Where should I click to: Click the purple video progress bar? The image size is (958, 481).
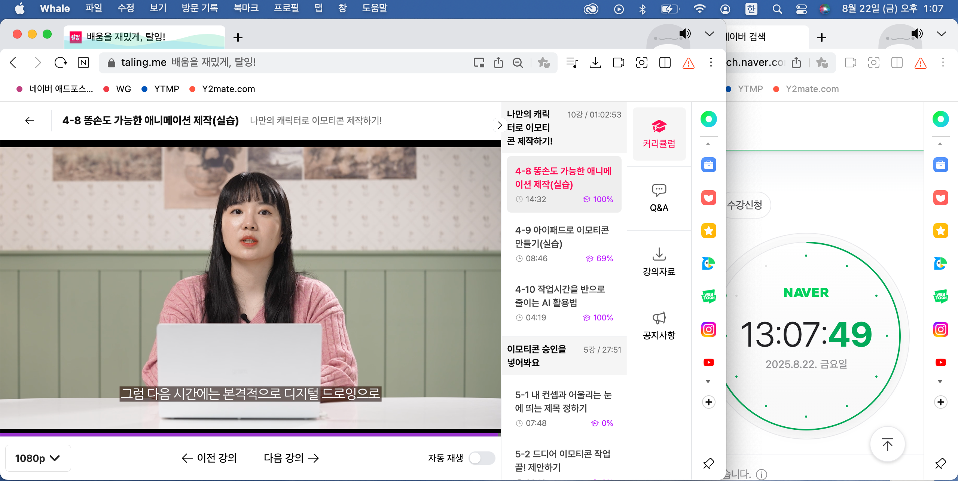pyautogui.click(x=250, y=435)
